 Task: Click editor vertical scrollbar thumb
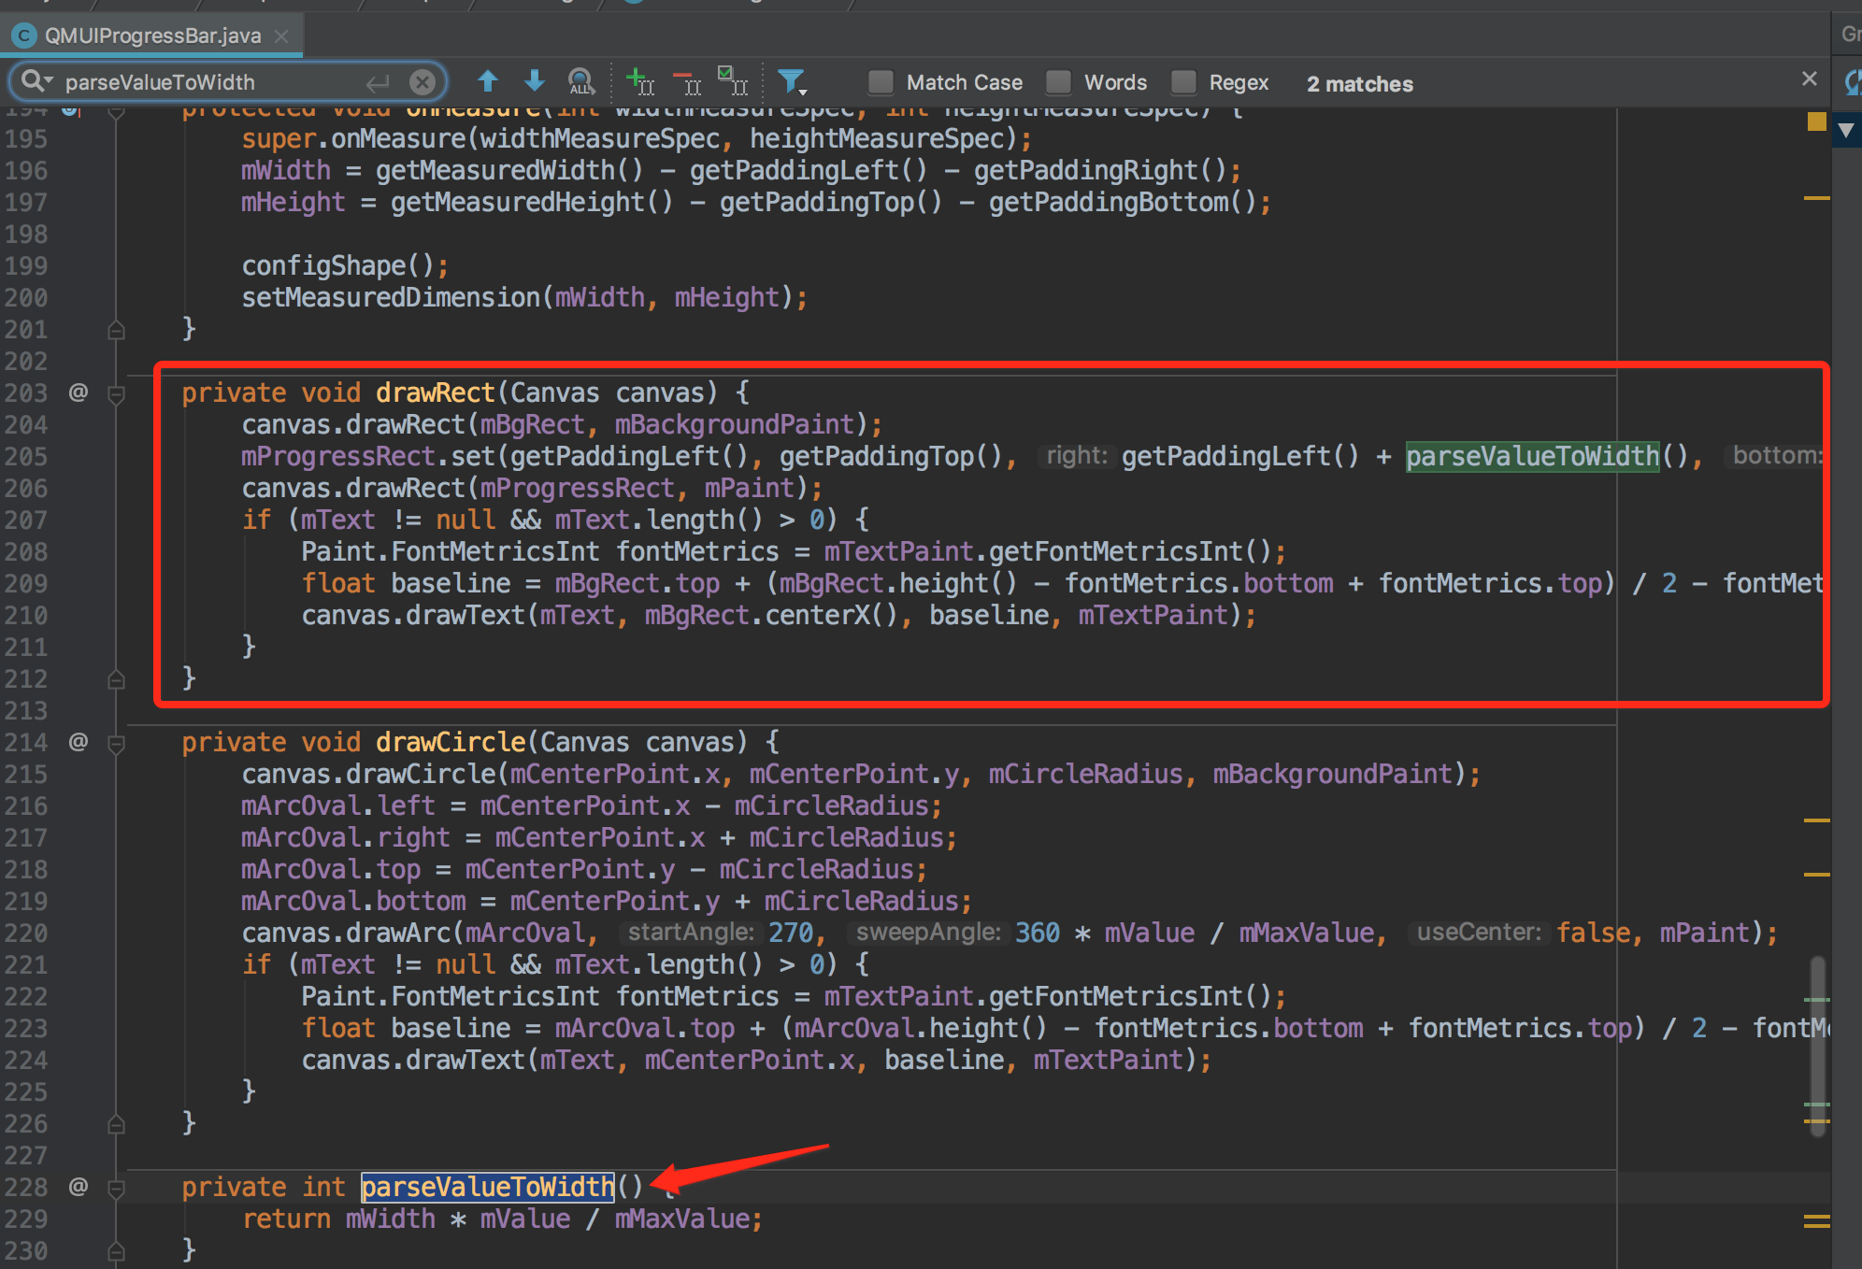coord(1817,1045)
